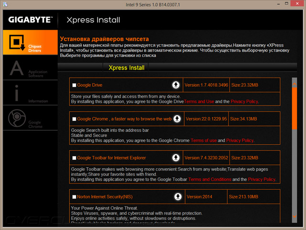This screenshot has width=306, height=230.
Task: Click 'Norton Internet Security(NIS)' title
Action: point(105,197)
